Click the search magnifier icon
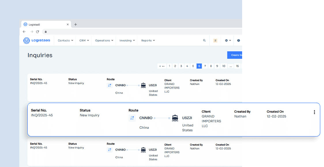324x167 pixels. [x=204, y=41]
